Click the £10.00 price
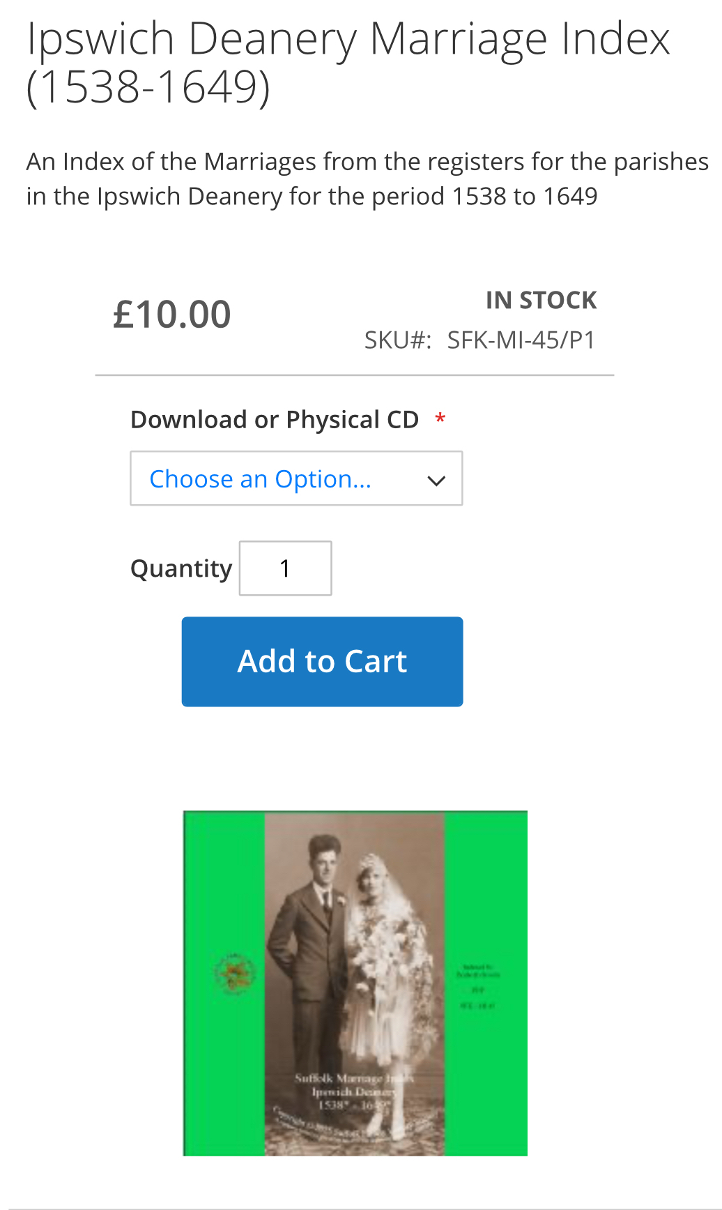722x1210 pixels. click(x=172, y=315)
